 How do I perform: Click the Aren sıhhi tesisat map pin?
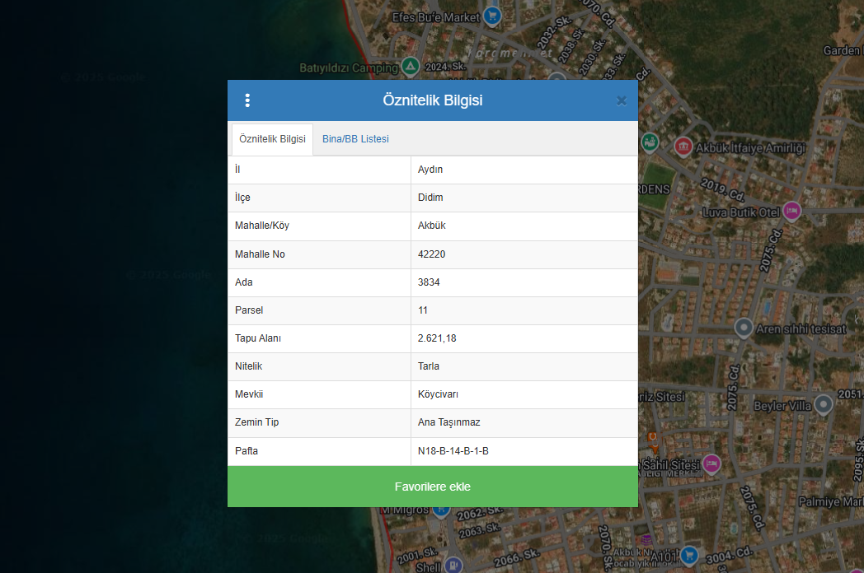coord(744,328)
